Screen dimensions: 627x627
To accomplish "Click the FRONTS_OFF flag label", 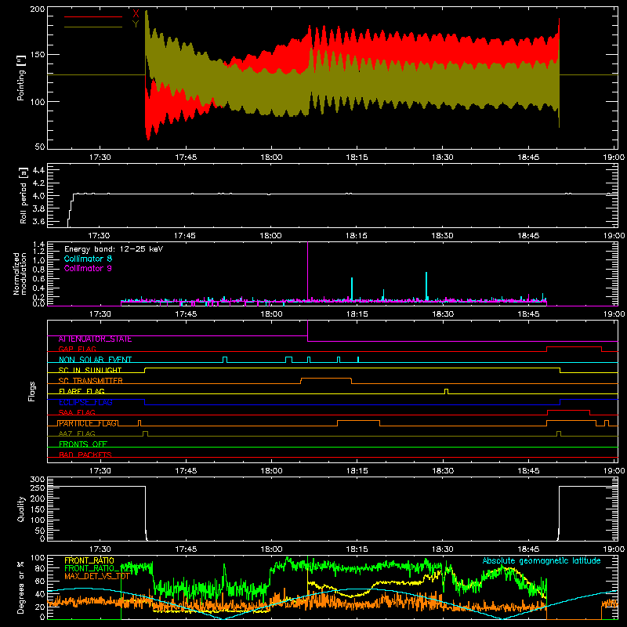I will (83, 444).
